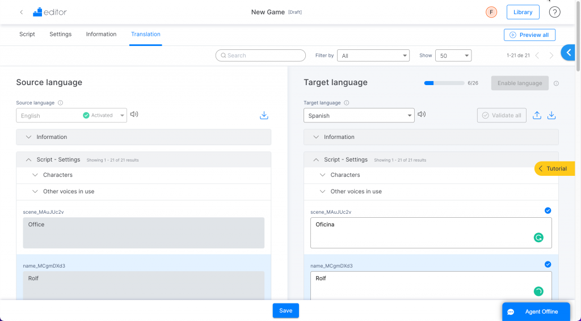Screen dimensions: 581x321
Task: Switch to the Settings tab
Action: click(x=60, y=34)
